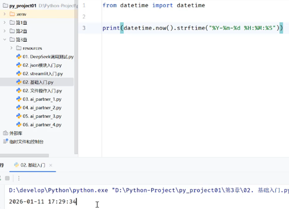Screen dimensions: 289x209
Task: Click the python.exe command line in console
Action: (149, 190)
